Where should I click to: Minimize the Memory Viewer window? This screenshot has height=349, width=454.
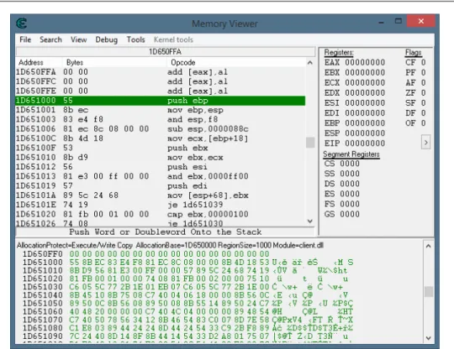pyautogui.click(x=382, y=23)
